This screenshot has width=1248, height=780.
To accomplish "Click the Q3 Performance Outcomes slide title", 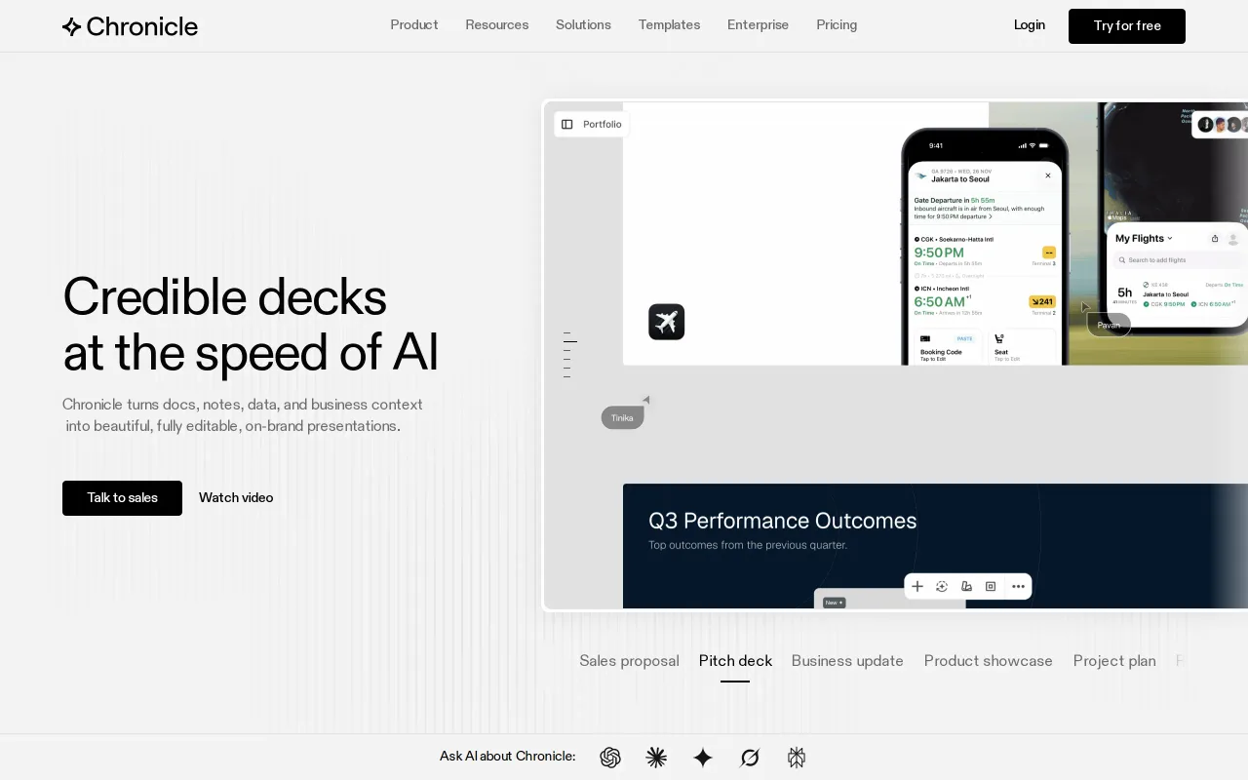I will pos(783,521).
